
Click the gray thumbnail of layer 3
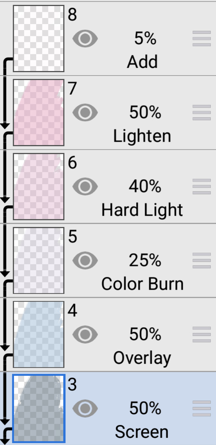pos(39,409)
